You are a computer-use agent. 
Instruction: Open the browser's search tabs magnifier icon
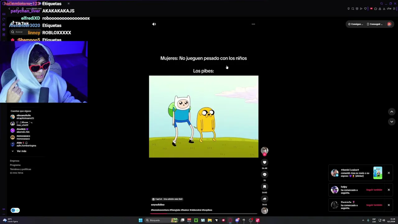(x=382, y=3)
